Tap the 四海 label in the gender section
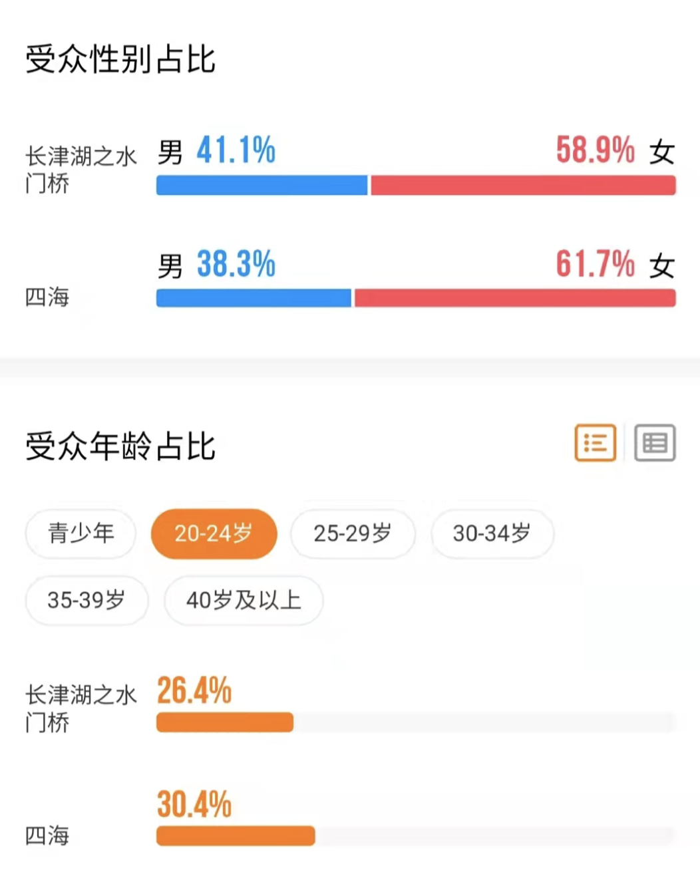The height and width of the screenshot is (894, 700). pos(47,297)
